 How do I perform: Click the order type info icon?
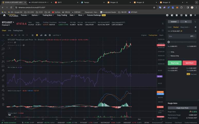tap(195, 27)
